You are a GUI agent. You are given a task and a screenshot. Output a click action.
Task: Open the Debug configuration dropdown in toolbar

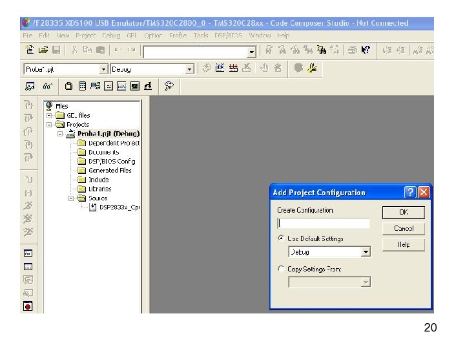click(189, 69)
